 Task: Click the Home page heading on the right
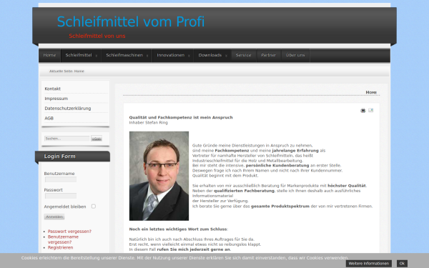click(371, 92)
